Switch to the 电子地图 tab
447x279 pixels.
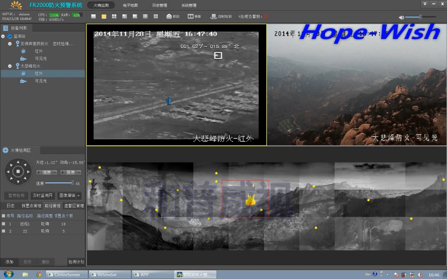point(130,5)
